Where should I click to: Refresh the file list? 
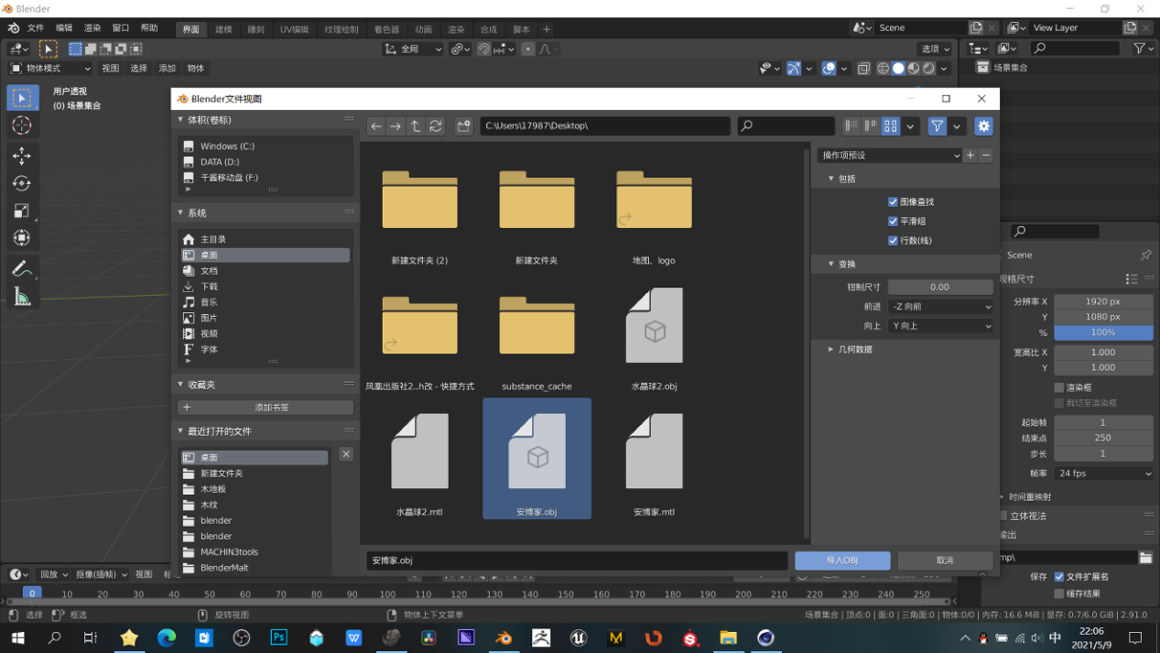[436, 126]
